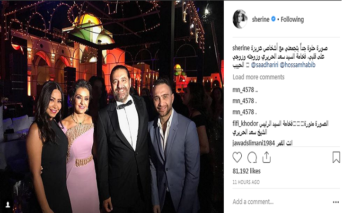Open the first mn_4578 commenter profile
The width and height of the screenshot is (352, 213).
click(243, 90)
